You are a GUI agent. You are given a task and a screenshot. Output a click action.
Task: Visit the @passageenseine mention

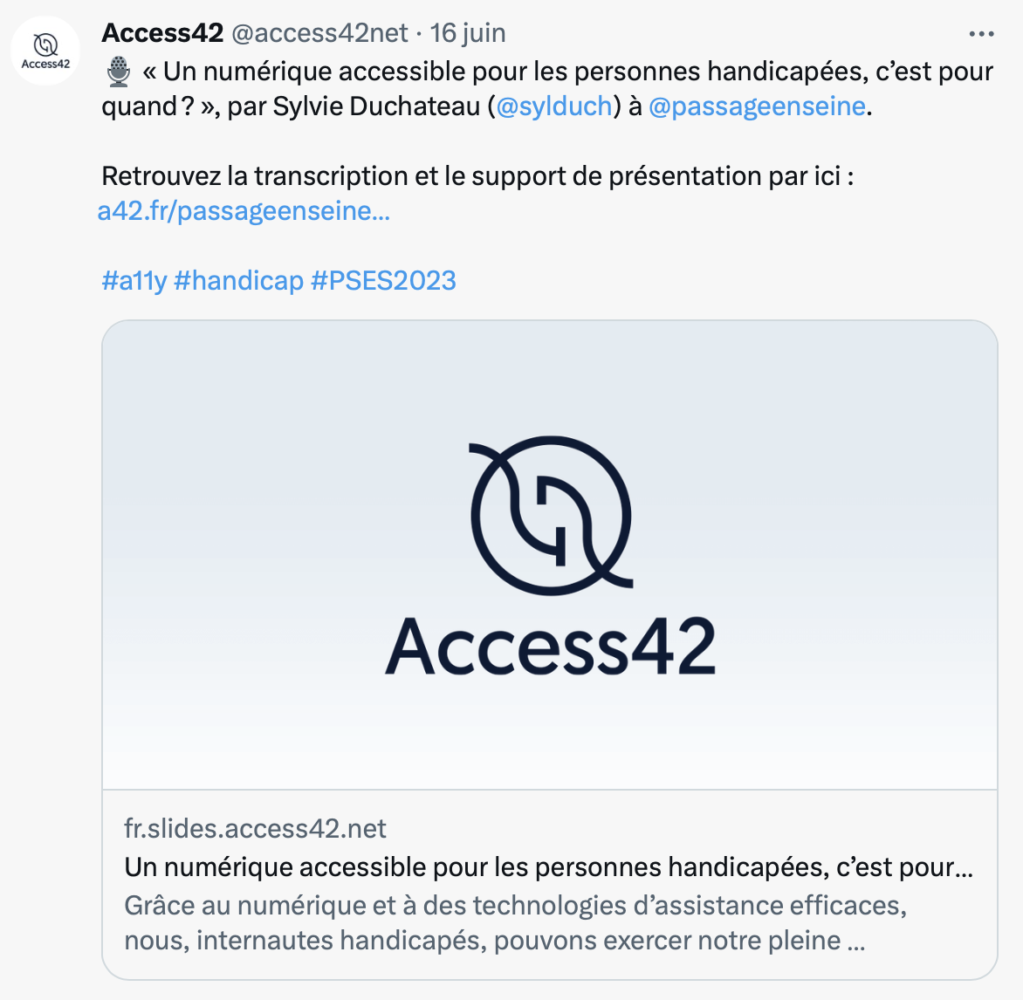pos(757,106)
